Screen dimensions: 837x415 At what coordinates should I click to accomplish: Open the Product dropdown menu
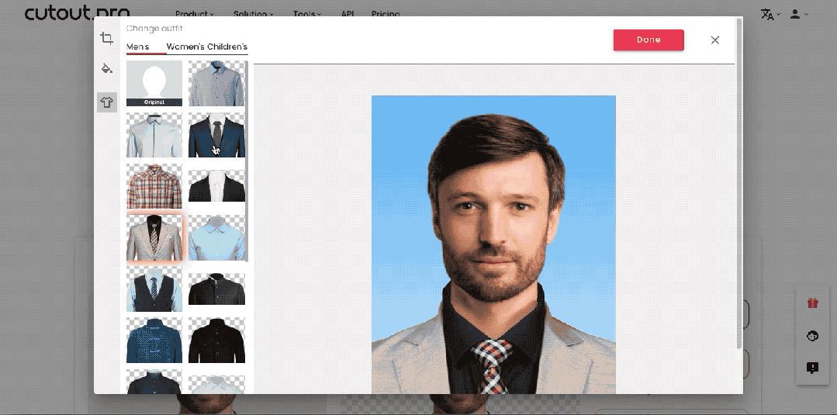(195, 14)
